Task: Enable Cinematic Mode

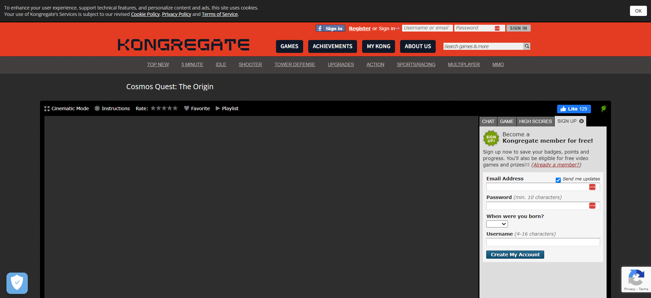Action: click(x=66, y=108)
